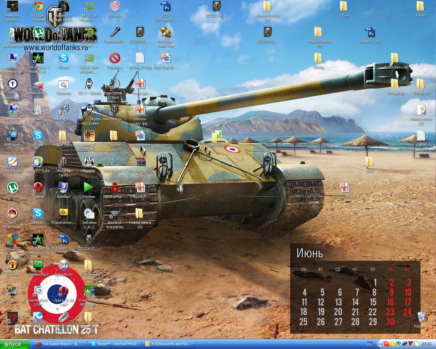Click the Fraps desktop icon

click(12, 291)
